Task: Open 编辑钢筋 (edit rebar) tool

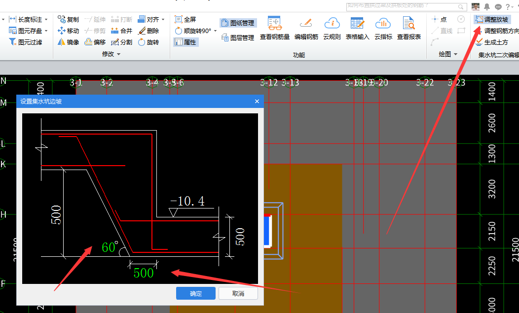Action: (306, 28)
